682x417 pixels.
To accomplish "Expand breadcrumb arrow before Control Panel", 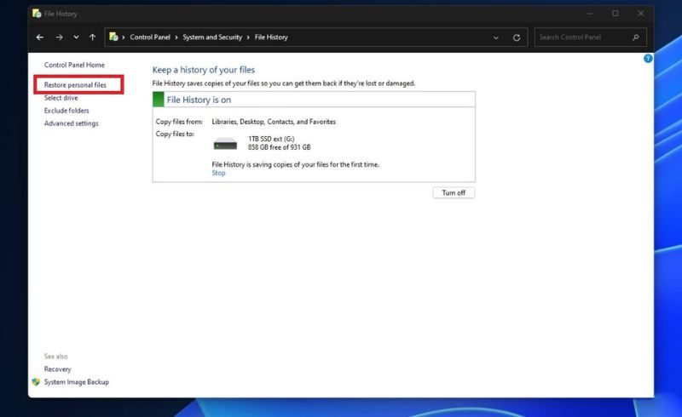I will click(124, 37).
